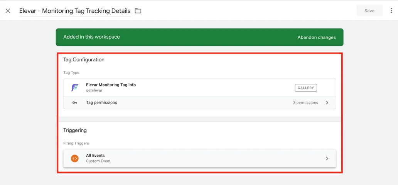Click the Elevar feather logo icon
The width and height of the screenshot is (398, 185).
point(75,87)
